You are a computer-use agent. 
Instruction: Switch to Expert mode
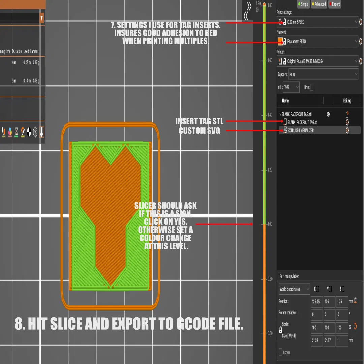[335, 4]
